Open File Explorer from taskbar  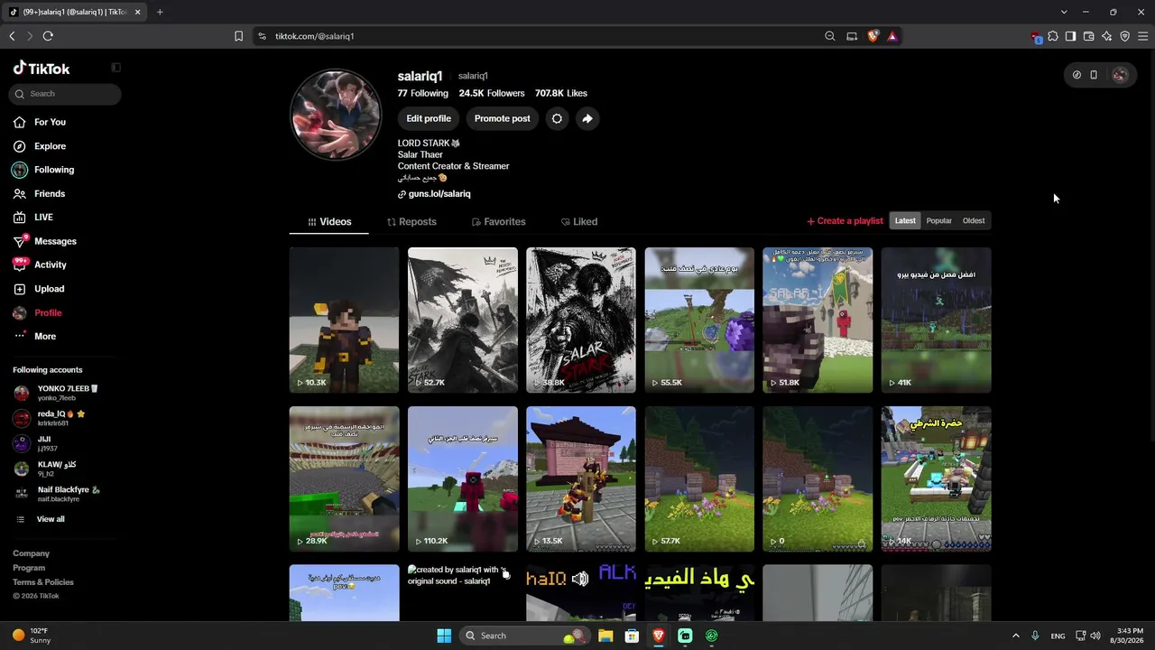coord(605,636)
